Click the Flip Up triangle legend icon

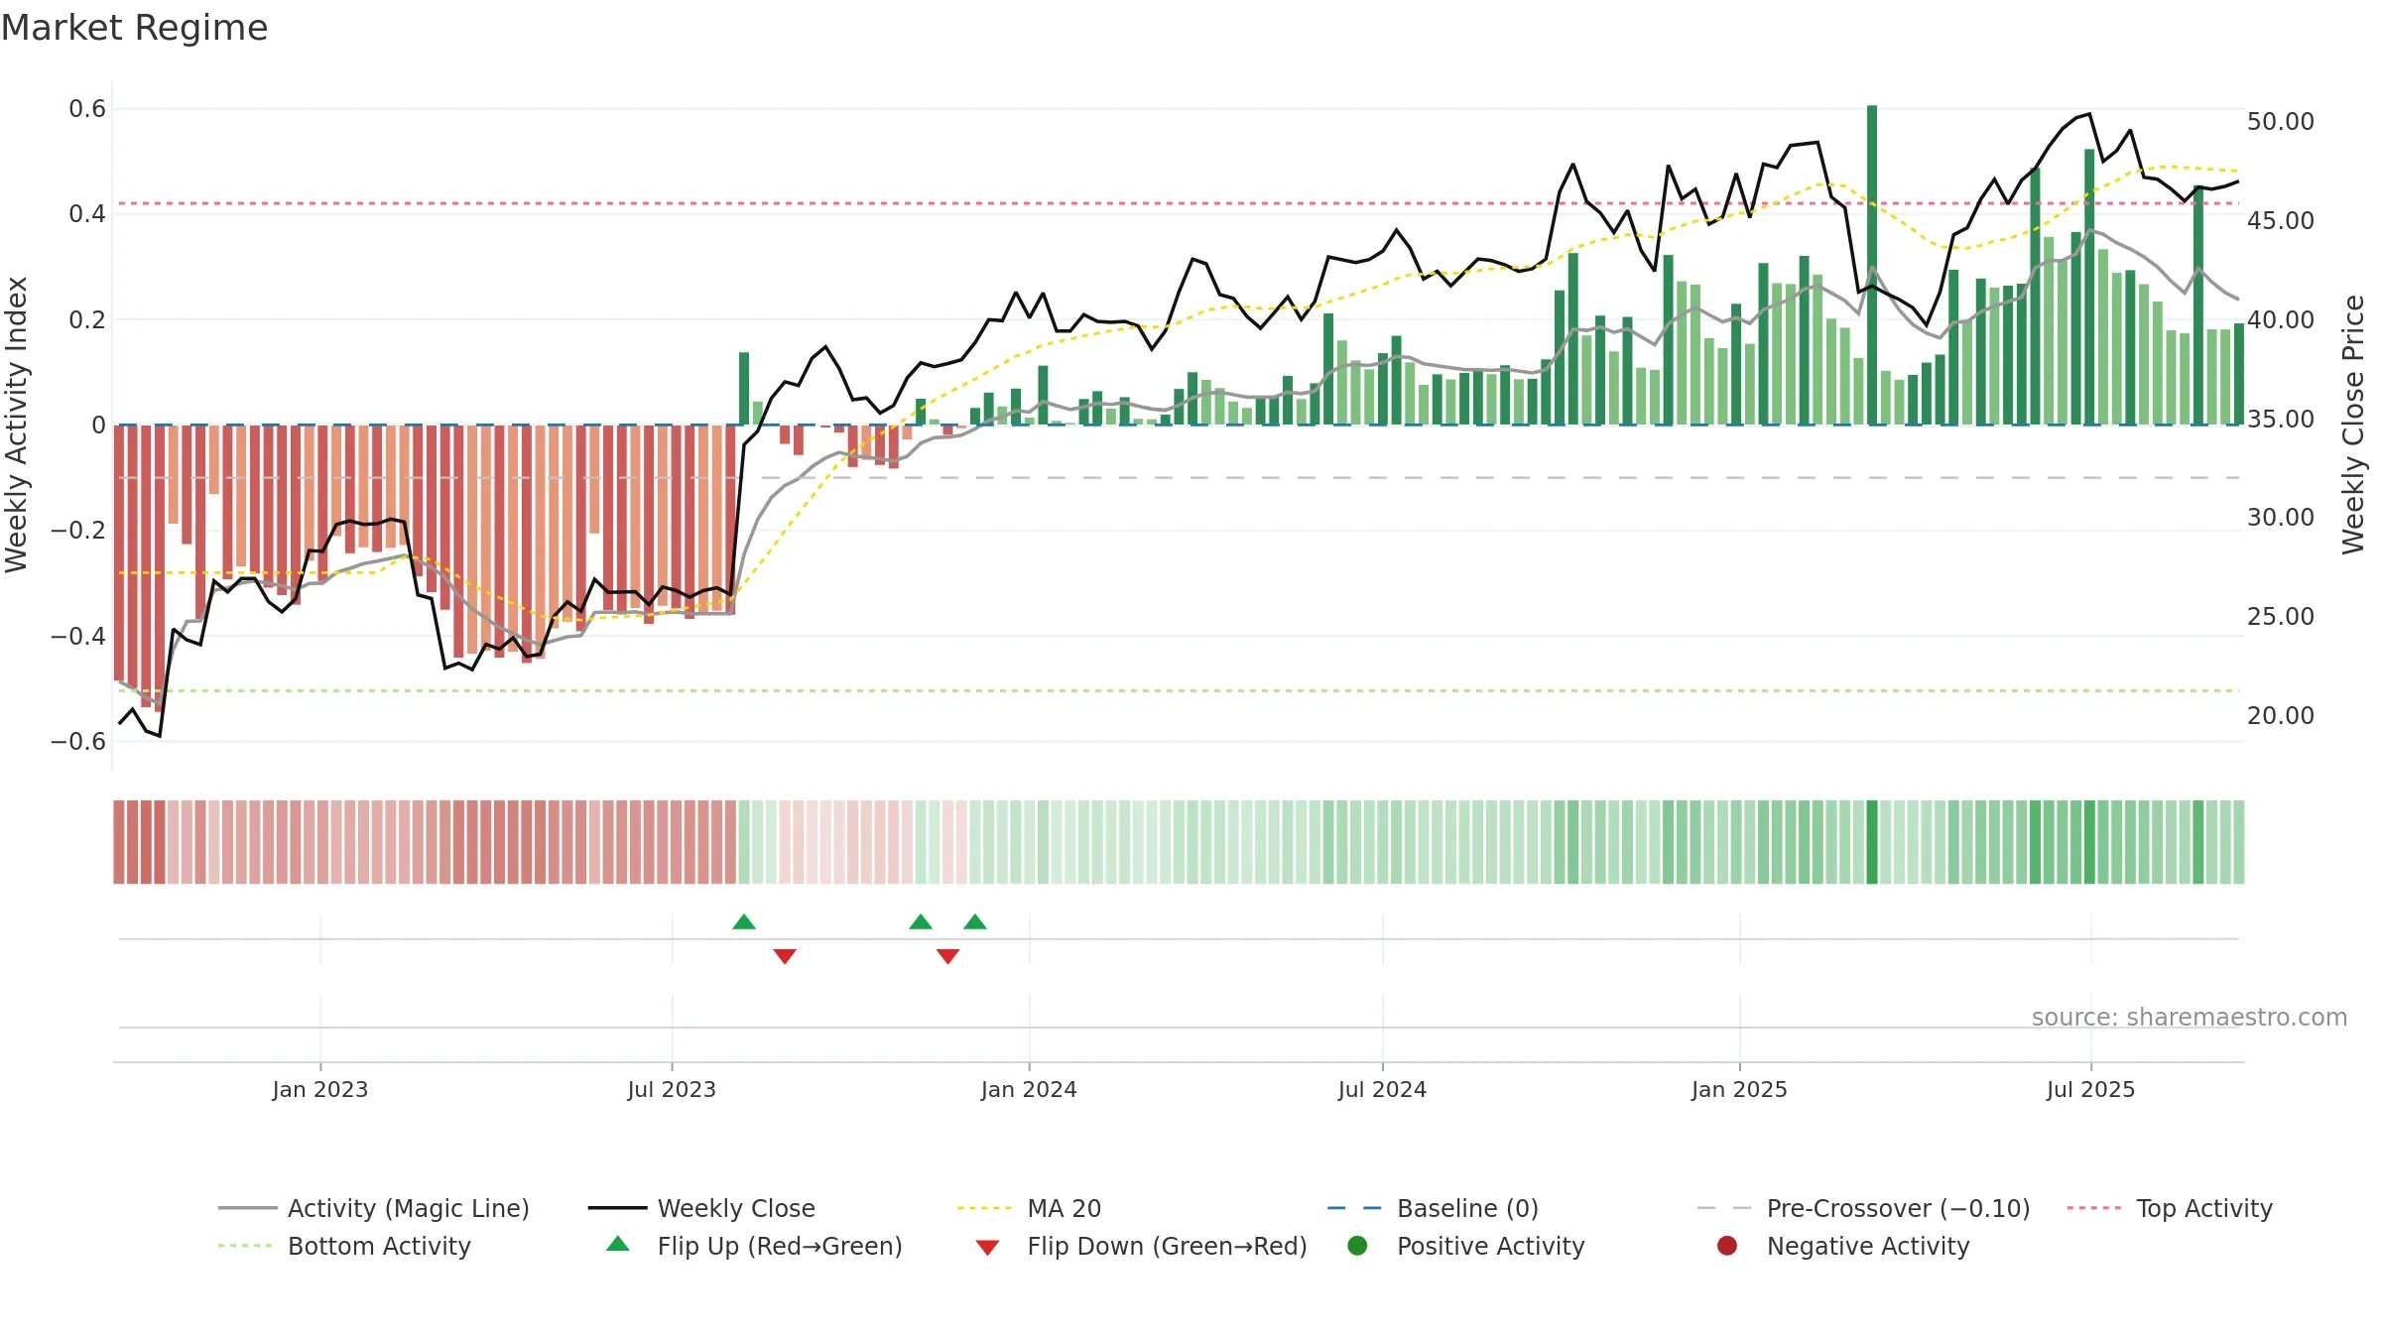pos(618,1244)
